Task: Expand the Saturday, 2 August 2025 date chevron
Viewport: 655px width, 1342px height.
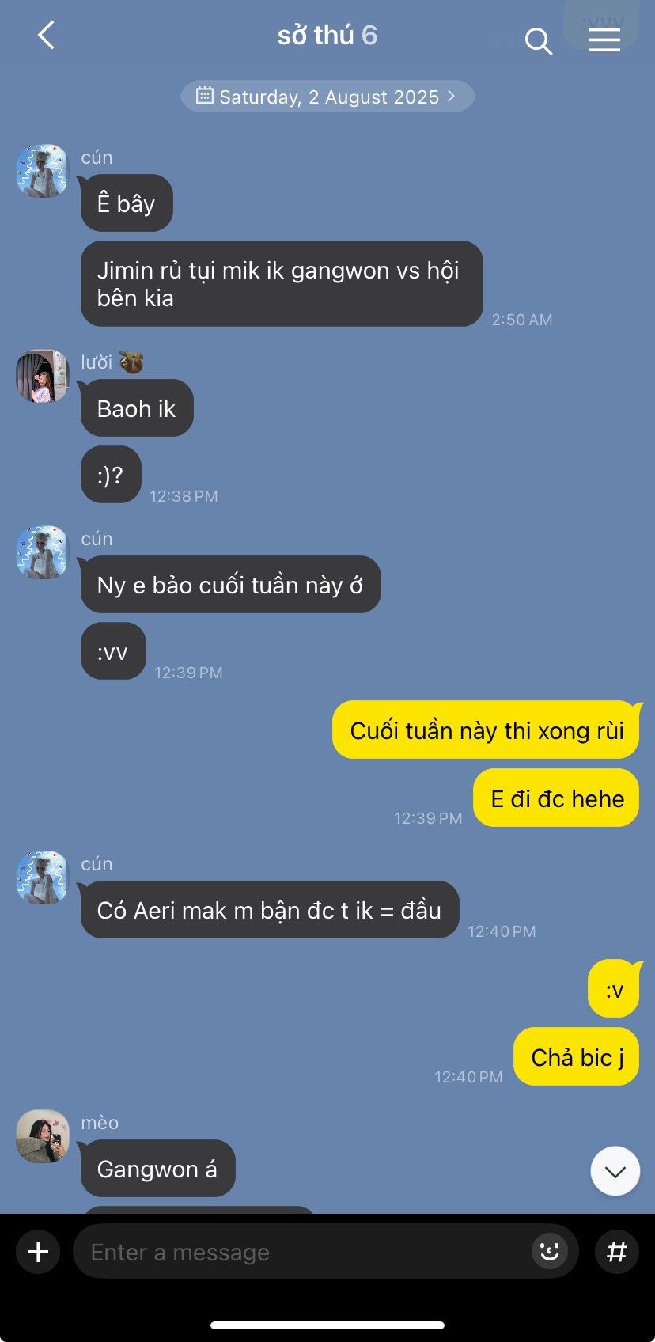Action: (452, 96)
